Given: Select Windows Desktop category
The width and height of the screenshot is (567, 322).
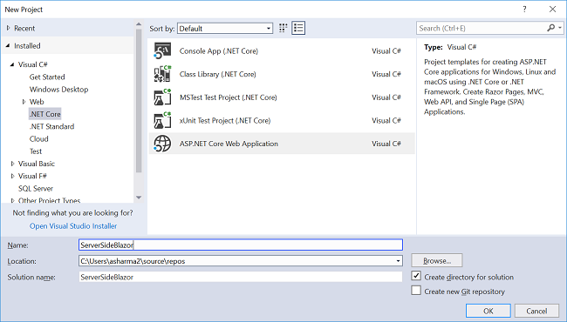Looking at the screenshot, I should tap(58, 90).
